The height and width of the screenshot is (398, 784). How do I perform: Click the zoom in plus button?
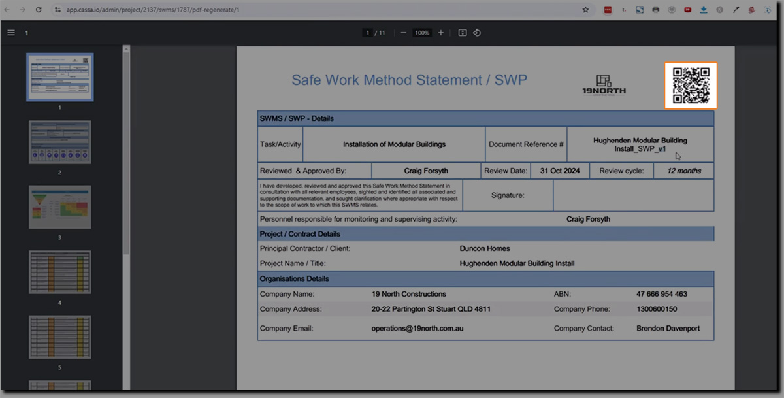pyautogui.click(x=441, y=33)
